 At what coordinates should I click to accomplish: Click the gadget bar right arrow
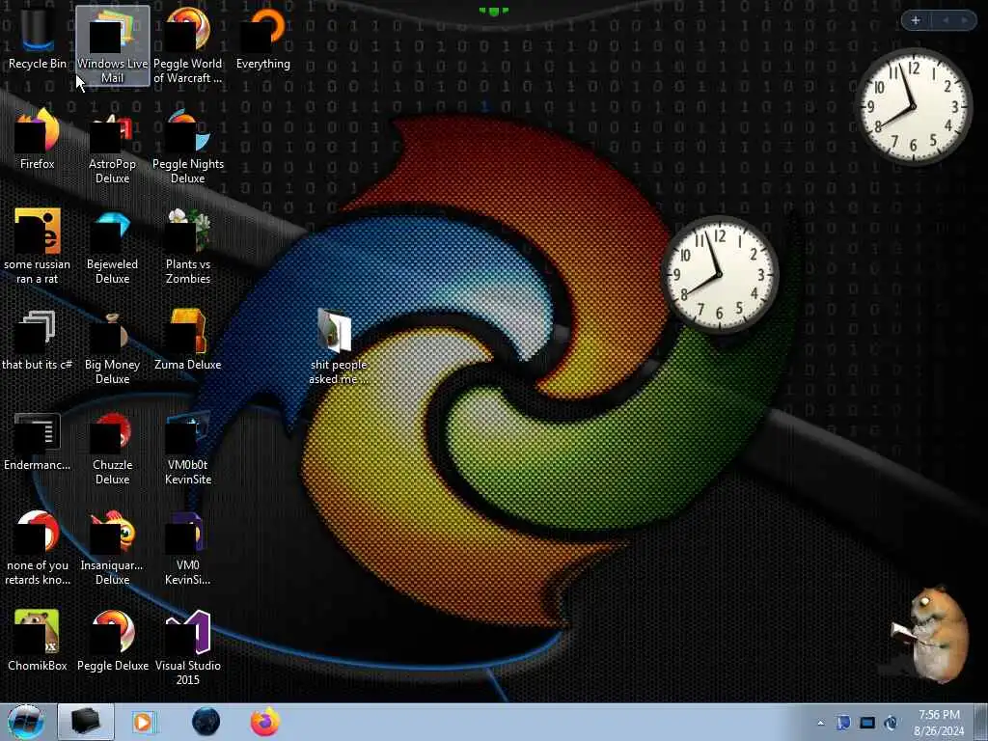(964, 21)
